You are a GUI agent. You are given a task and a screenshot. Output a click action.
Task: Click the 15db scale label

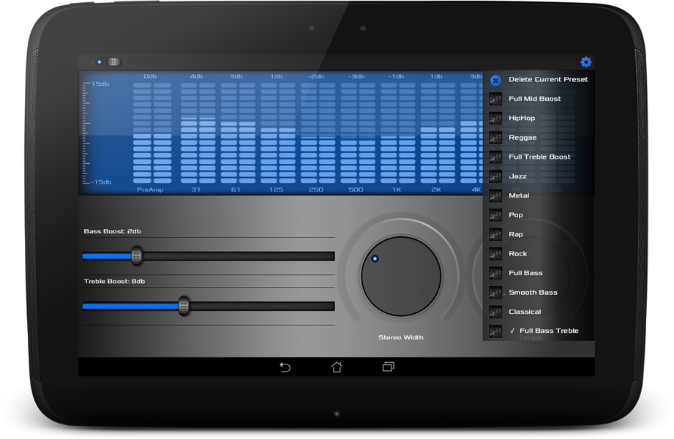pos(100,84)
